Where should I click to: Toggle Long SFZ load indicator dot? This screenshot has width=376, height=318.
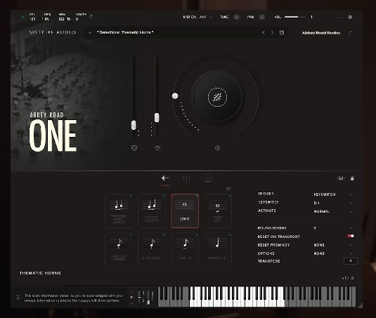pos(230,196)
